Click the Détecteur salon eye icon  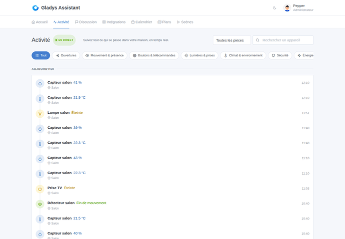click(x=40, y=204)
